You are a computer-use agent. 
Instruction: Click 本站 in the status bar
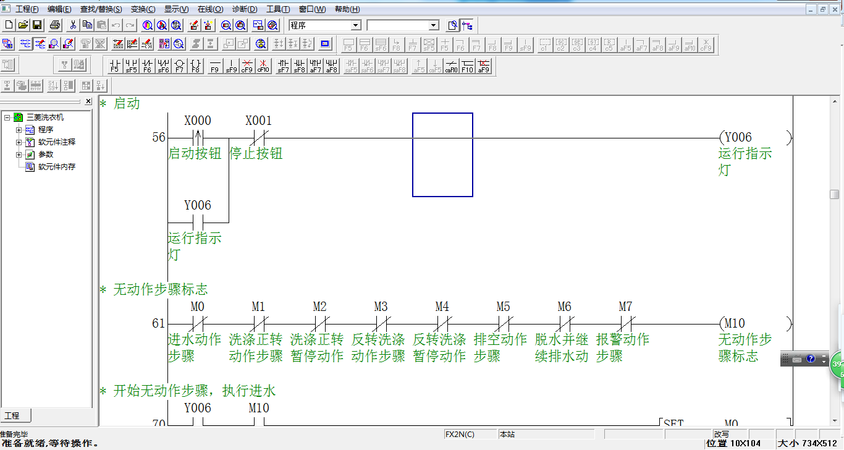[x=546, y=435]
